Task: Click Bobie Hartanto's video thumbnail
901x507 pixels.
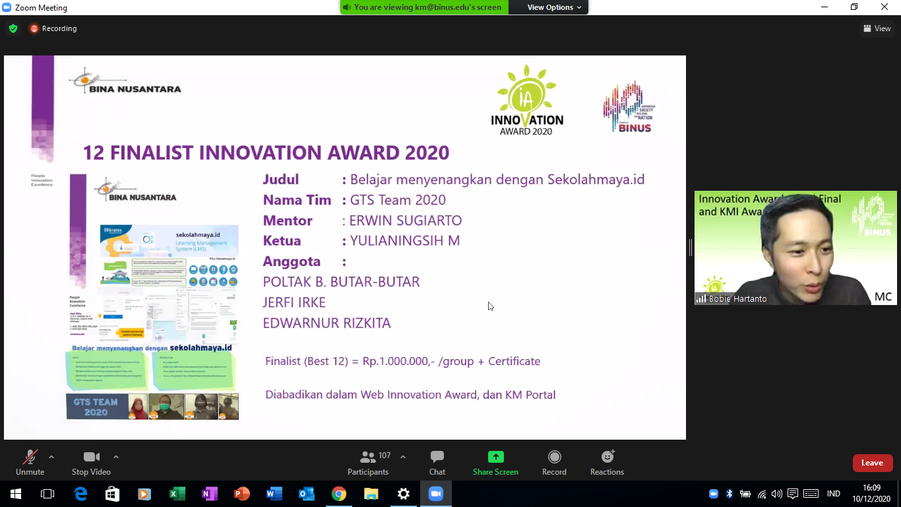Action: tap(795, 248)
